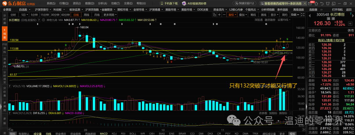Click the 融 margin badge under stock name
The image size is (355, 135).
point(328,18)
